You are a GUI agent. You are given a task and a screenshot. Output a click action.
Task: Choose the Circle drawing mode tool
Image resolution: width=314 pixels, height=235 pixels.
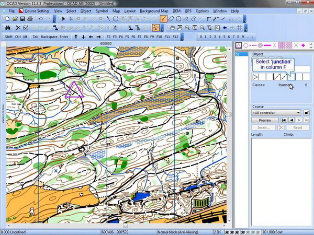click(178, 19)
